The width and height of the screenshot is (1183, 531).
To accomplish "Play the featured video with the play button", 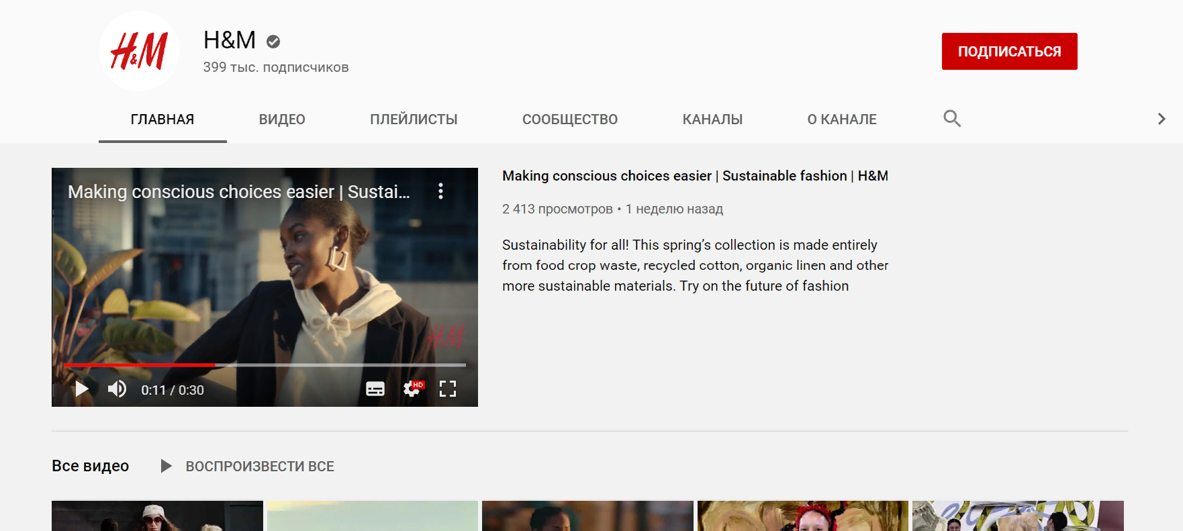I will [x=82, y=389].
